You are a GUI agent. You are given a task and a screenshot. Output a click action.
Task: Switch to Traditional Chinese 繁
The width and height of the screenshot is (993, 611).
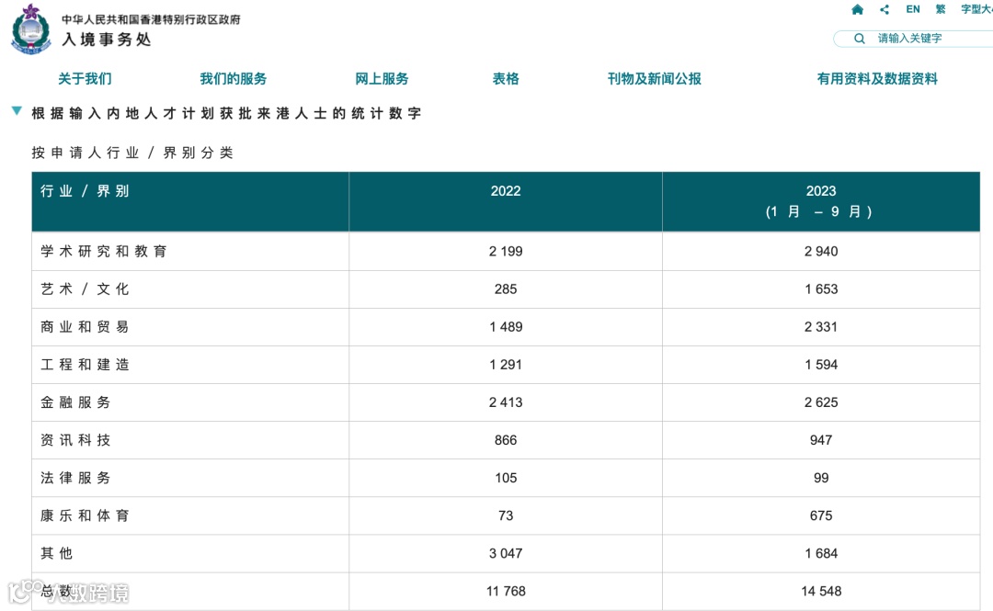tap(941, 9)
